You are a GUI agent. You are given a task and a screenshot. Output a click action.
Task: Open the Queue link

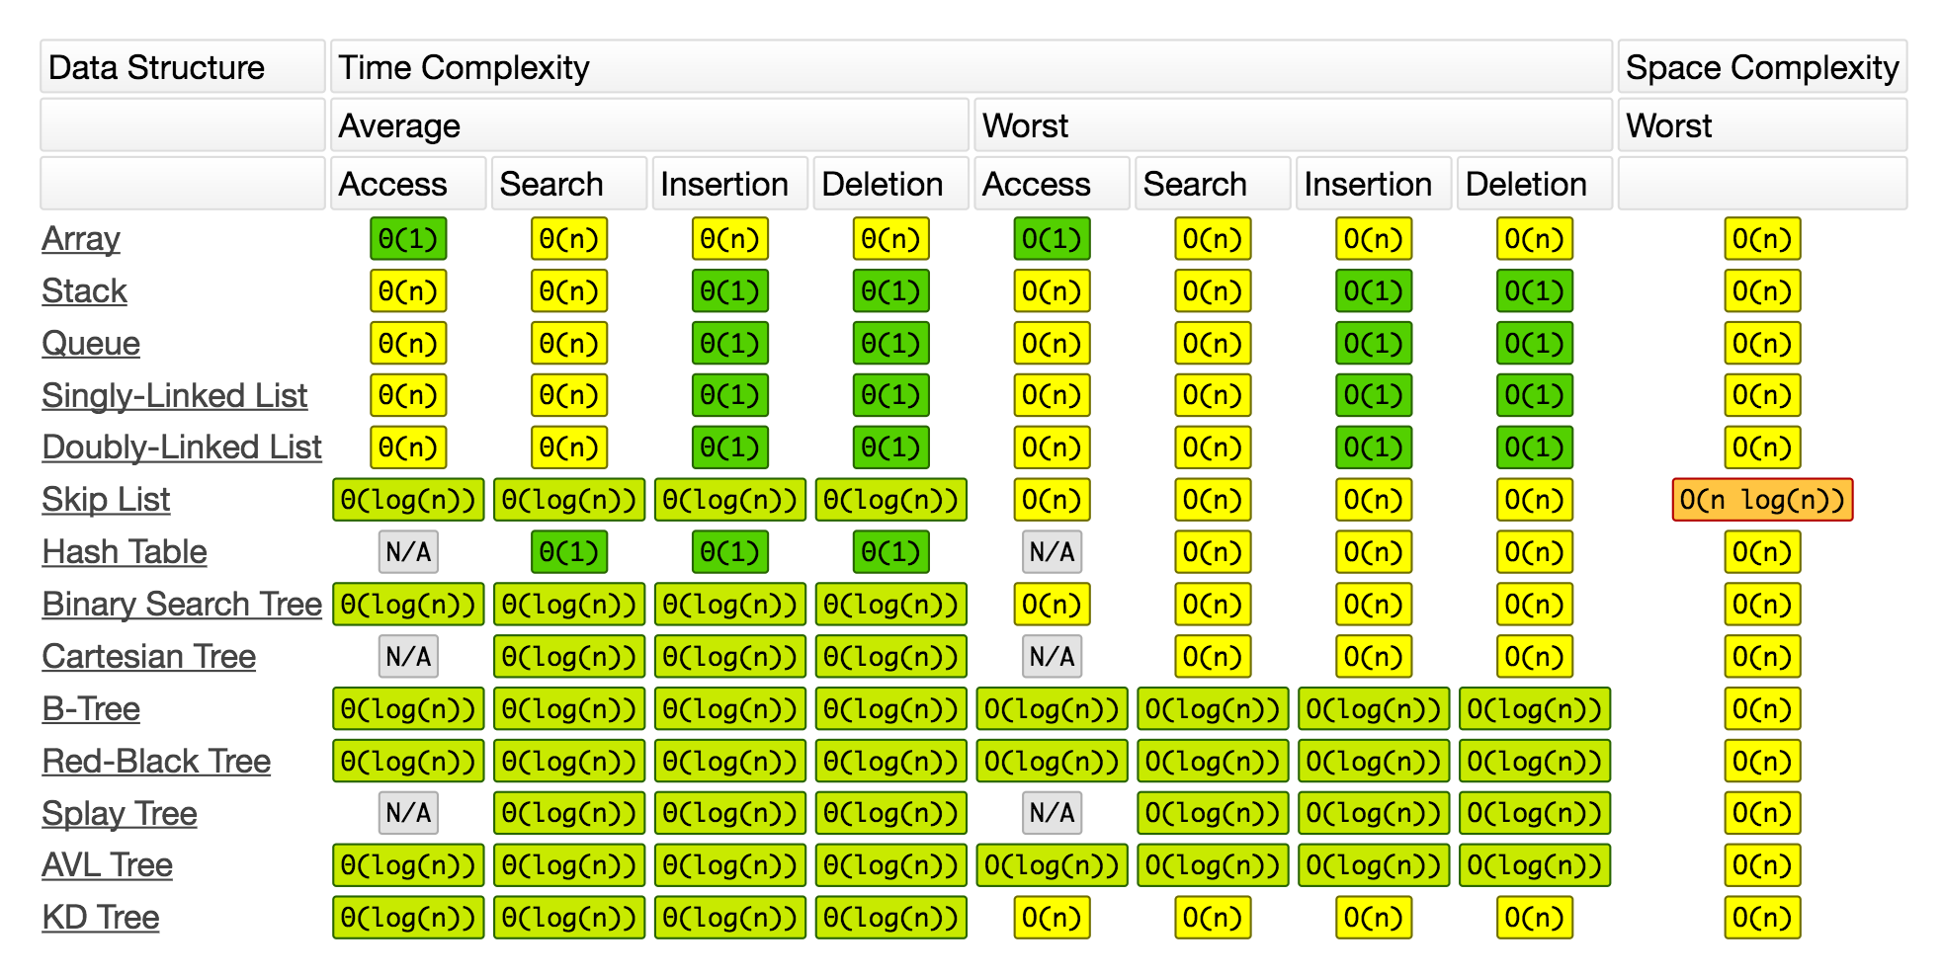pyautogui.click(x=91, y=344)
